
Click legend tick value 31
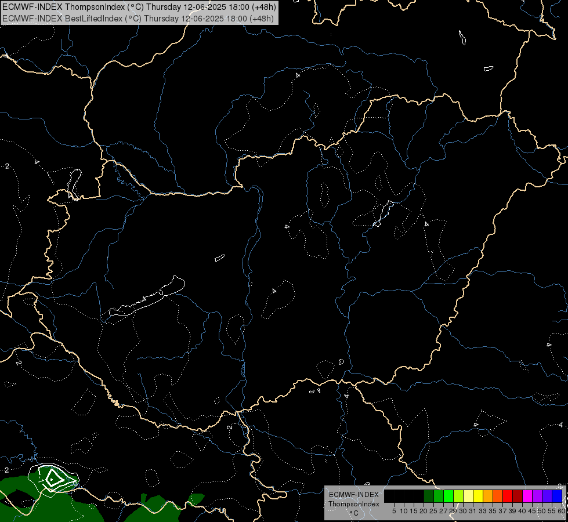tap(473, 511)
